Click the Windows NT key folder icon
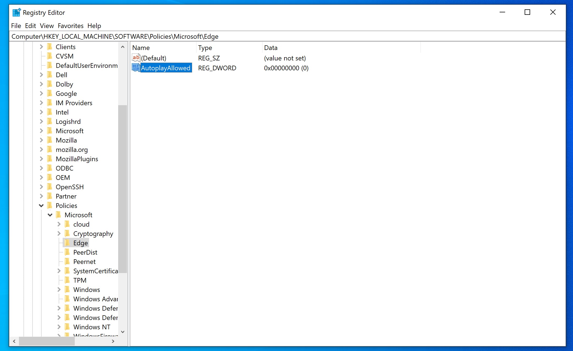The height and width of the screenshot is (351, 573). [67, 327]
